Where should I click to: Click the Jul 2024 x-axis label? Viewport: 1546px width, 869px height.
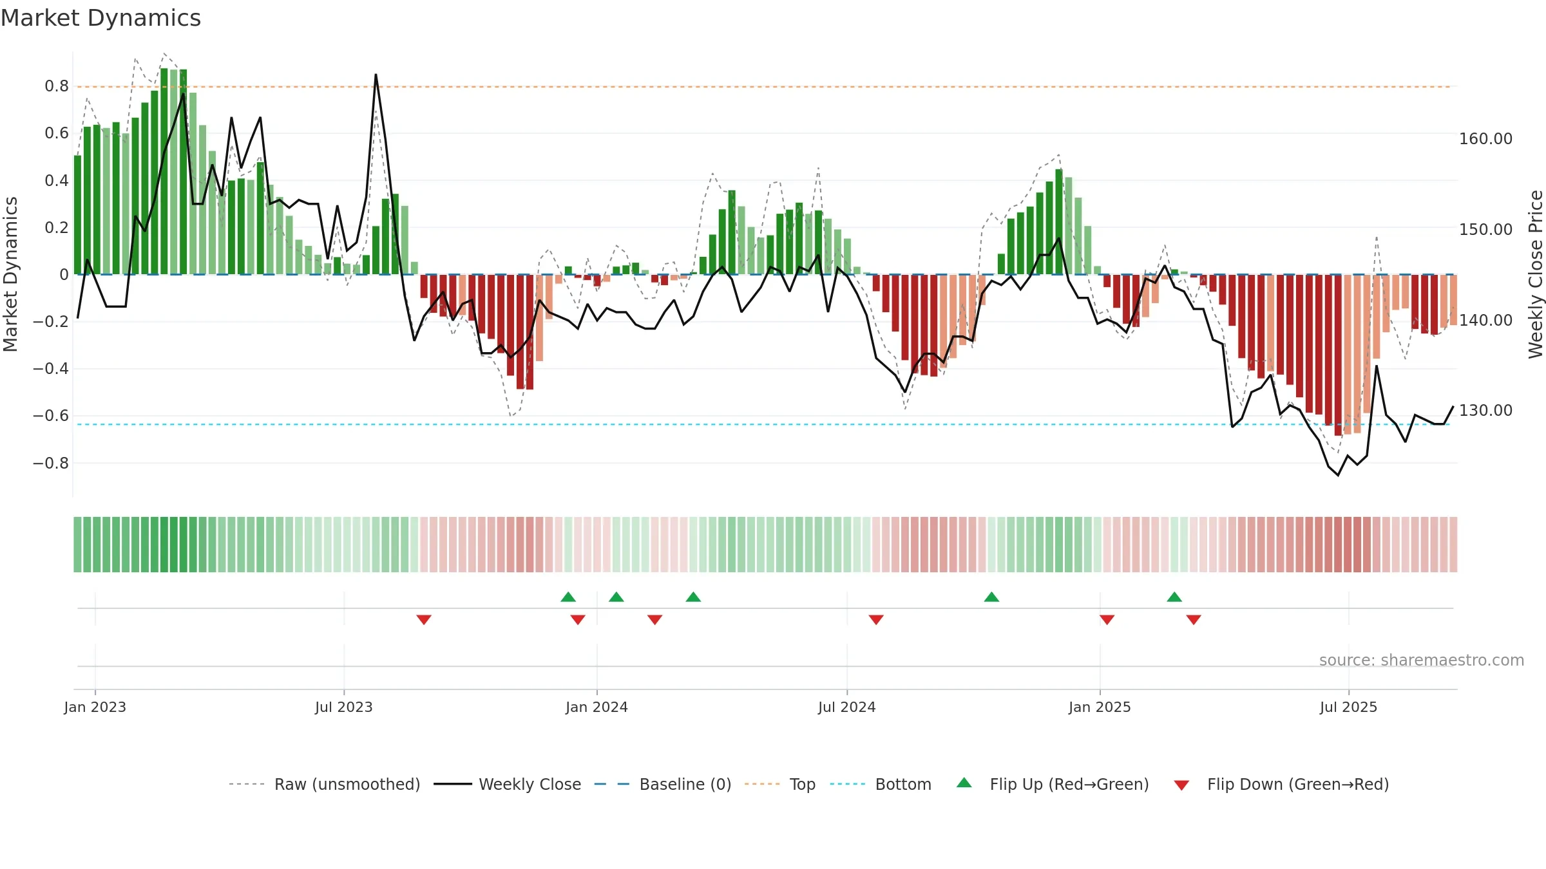click(847, 707)
